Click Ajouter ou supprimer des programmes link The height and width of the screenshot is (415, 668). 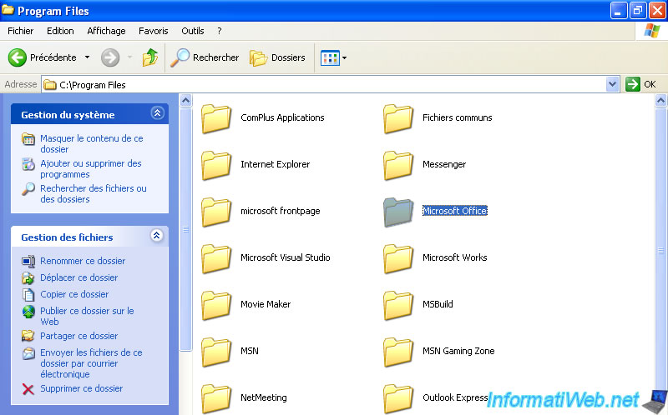[x=91, y=169]
